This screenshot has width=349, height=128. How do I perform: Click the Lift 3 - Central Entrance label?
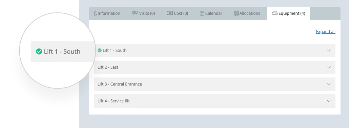pyautogui.click(x=120, y=84)
